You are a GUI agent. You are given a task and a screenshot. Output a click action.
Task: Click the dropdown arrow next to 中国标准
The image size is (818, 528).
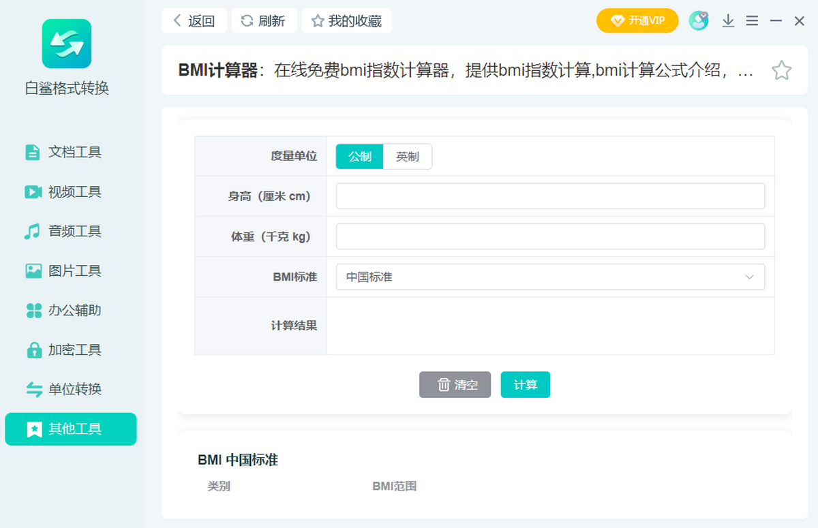[749, 277]
